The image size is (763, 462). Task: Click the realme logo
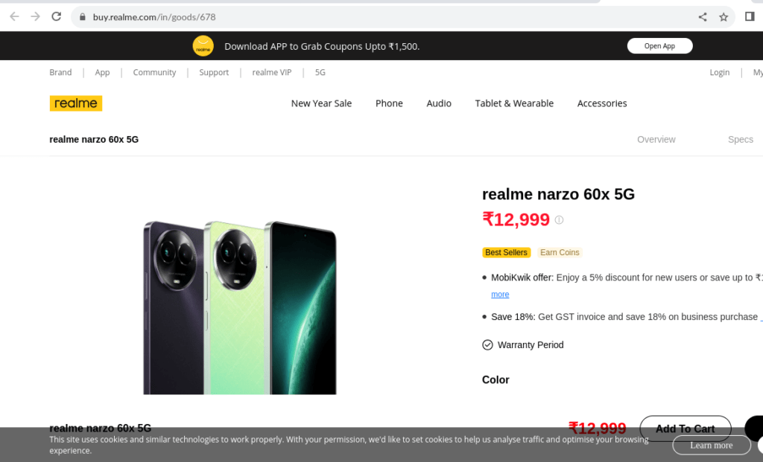[76, 103]
